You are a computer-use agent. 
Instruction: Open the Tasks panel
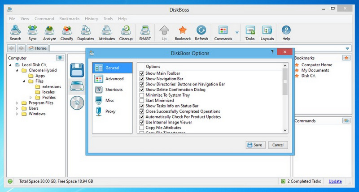point(250,33)
